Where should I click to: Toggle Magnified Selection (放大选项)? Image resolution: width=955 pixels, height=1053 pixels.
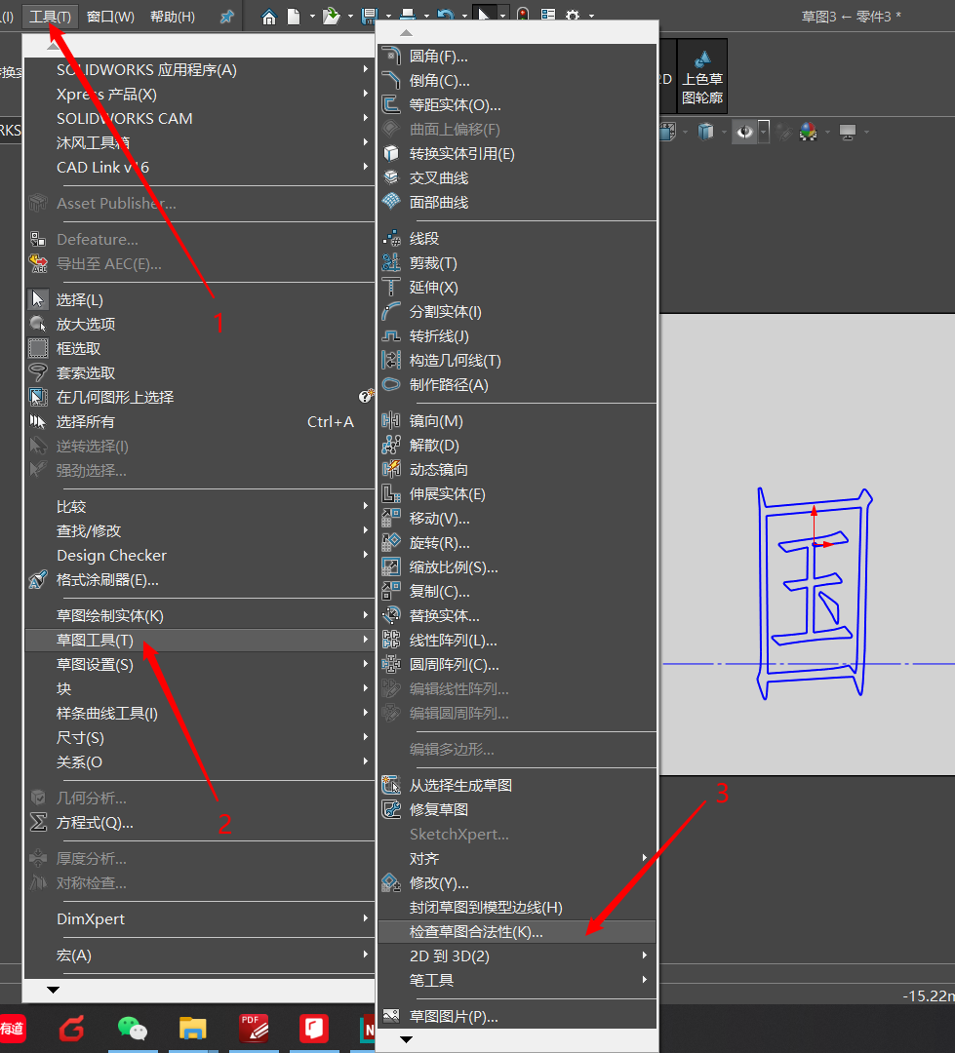[199, 325]
